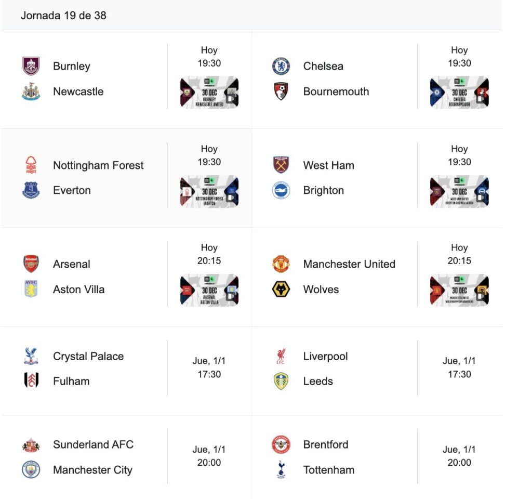Click the Nottingham Forest crest
The image size is (532, 499).
pyautogui.click(x=31, y=165)
